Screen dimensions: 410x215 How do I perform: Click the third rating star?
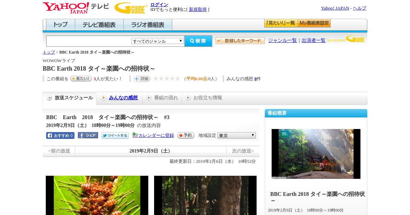(167, 78)
